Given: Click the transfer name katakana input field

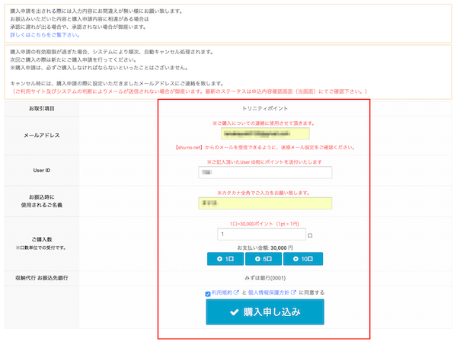Looking at the screenshot, I should tap(265, 203).
